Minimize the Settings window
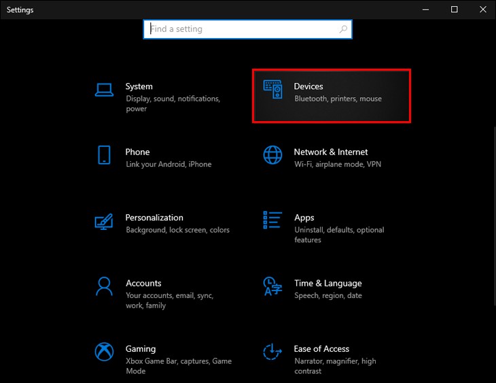 (x=426, y=10)
